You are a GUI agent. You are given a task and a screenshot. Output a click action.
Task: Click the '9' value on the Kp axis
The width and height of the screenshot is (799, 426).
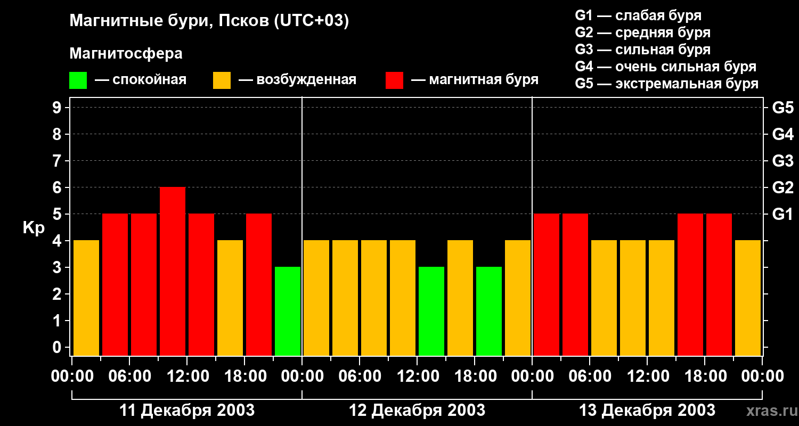[x=58, y=108]
